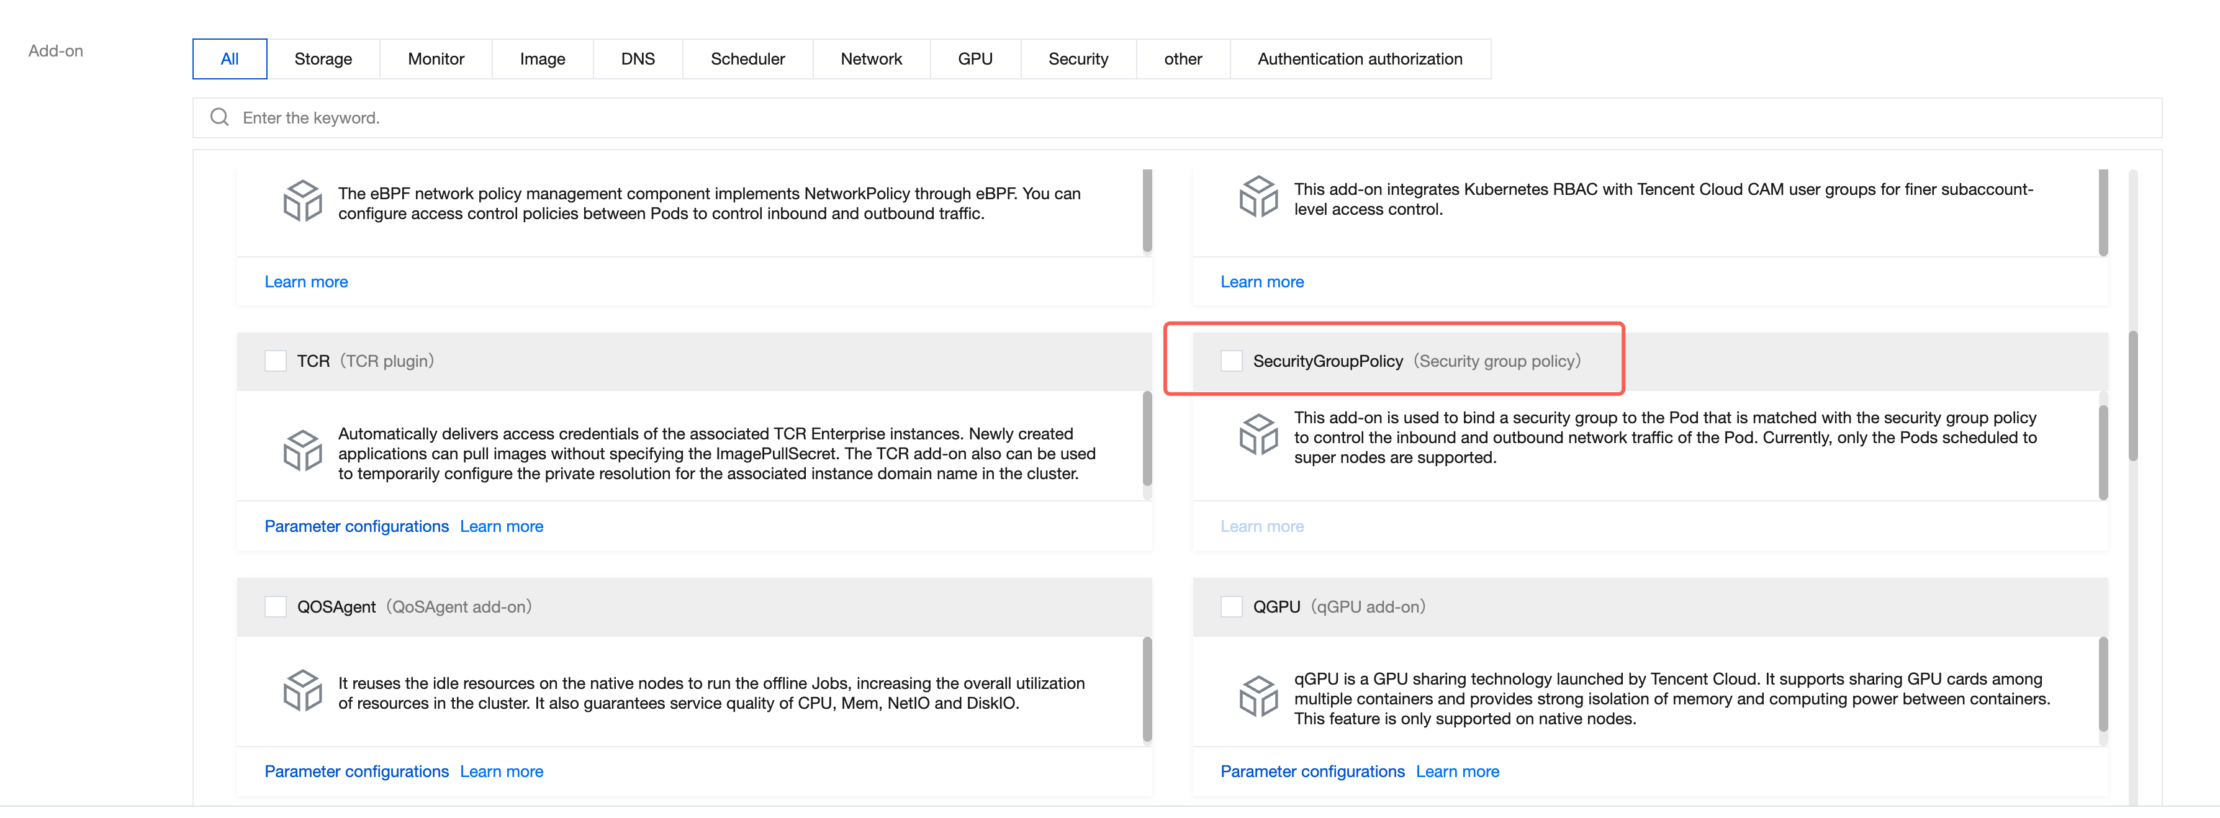The height and width of the screenshot is (818, 2220).
Task: Enable the TCR plugin checkbox
Action: [x=276, y=361]
